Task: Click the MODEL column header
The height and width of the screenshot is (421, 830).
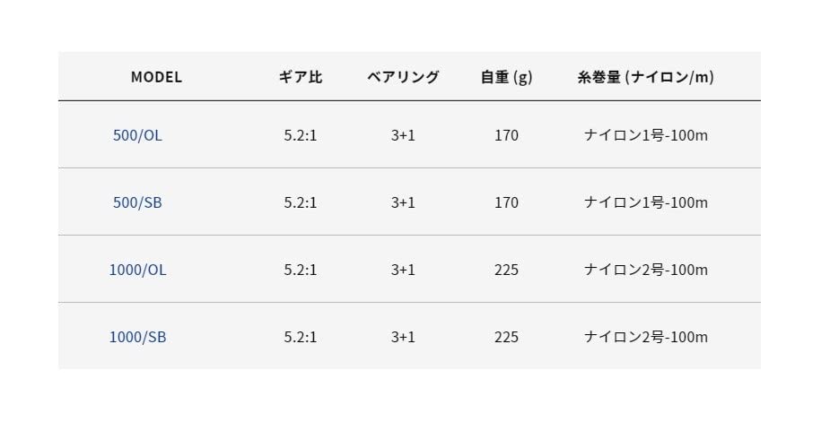Action: point(156,77)
